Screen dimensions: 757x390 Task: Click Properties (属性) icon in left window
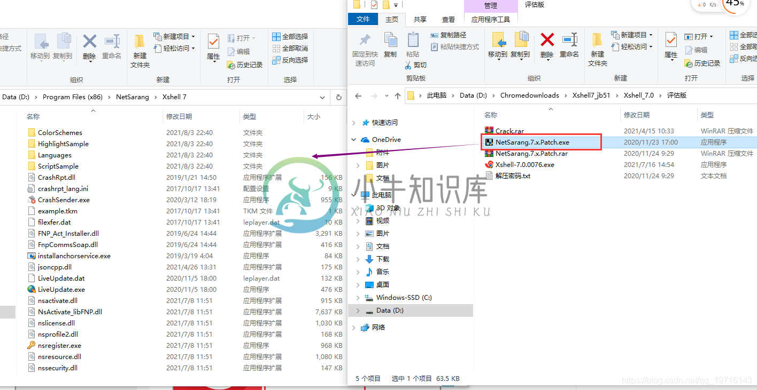pyautogui.click(x=213, y=42)
